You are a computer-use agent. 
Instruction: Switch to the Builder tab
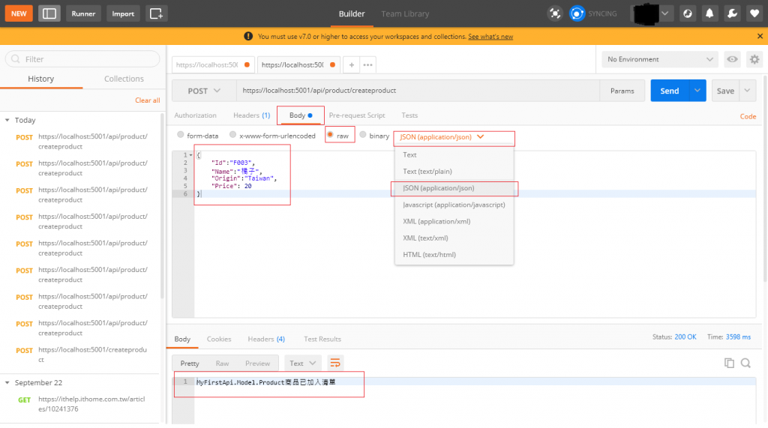click(x=352, y=13)
